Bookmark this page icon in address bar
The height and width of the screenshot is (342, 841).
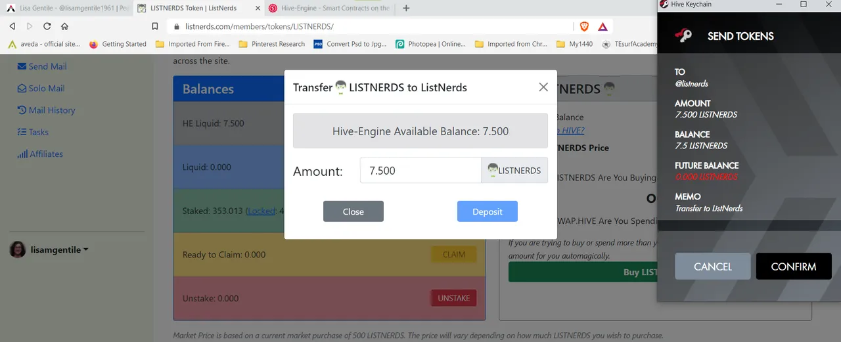[155, 26]
